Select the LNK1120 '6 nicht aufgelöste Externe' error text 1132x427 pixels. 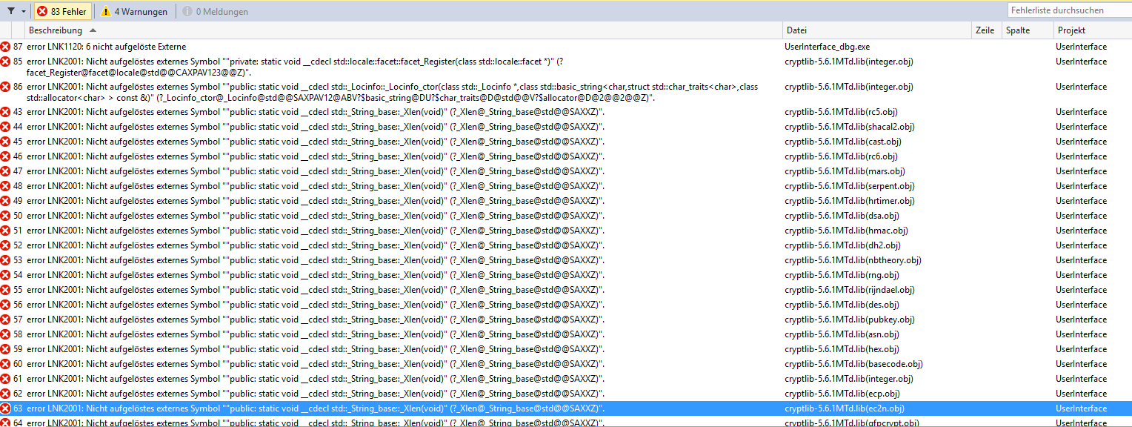[106, 47]
